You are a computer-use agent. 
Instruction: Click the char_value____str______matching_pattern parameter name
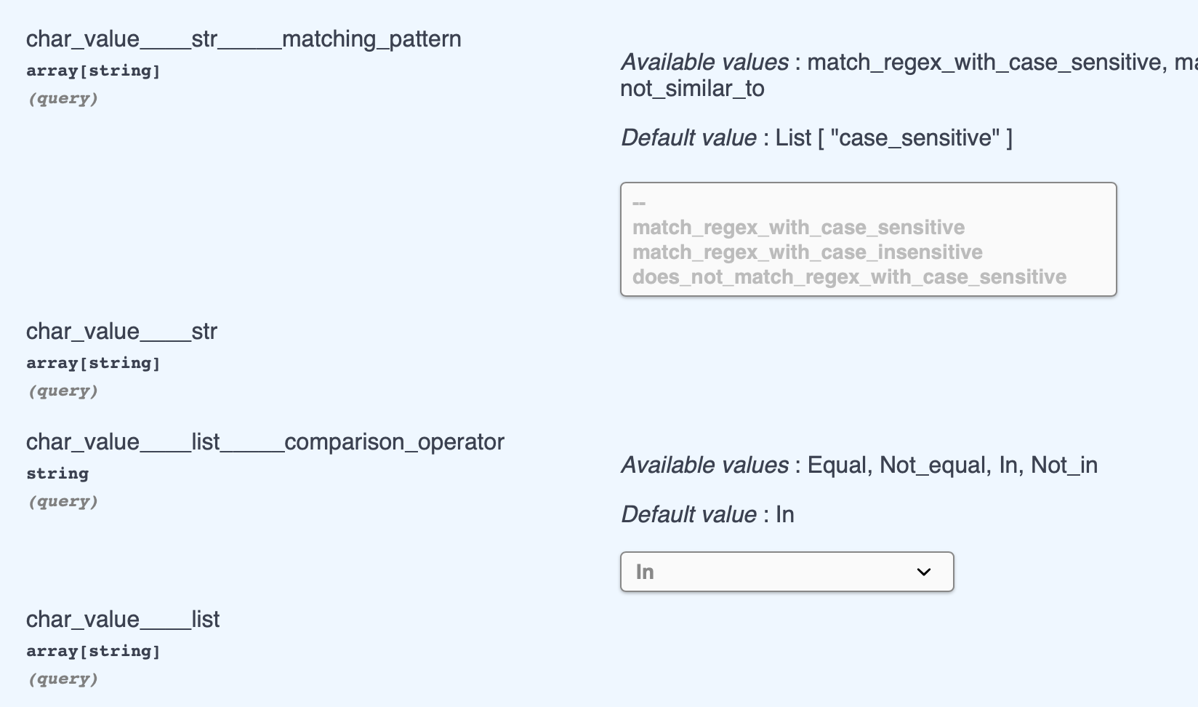(x=244, y=39)
